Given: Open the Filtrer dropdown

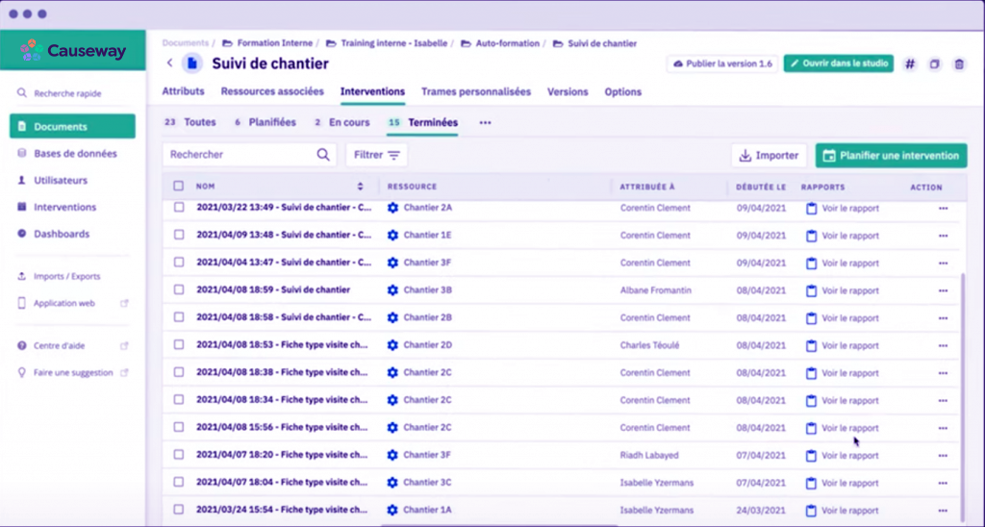Looking at the screenshot, I should tap(376, 155).
